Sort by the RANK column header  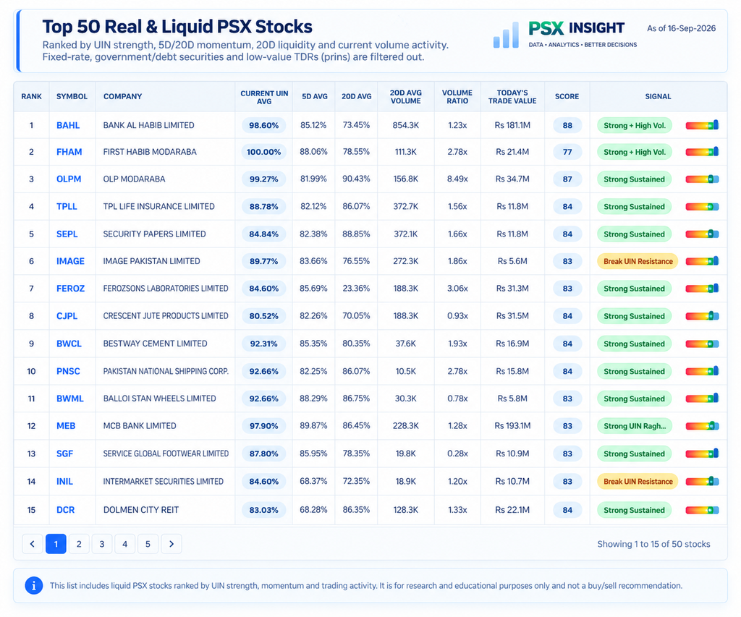[x=31, y=96]
